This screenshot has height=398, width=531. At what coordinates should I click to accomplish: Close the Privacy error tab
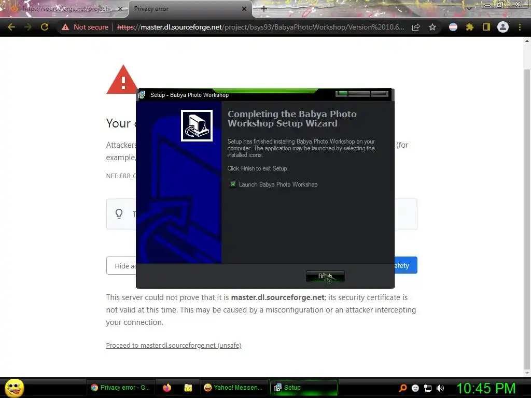pyautogui.click(x=244, y=9)
